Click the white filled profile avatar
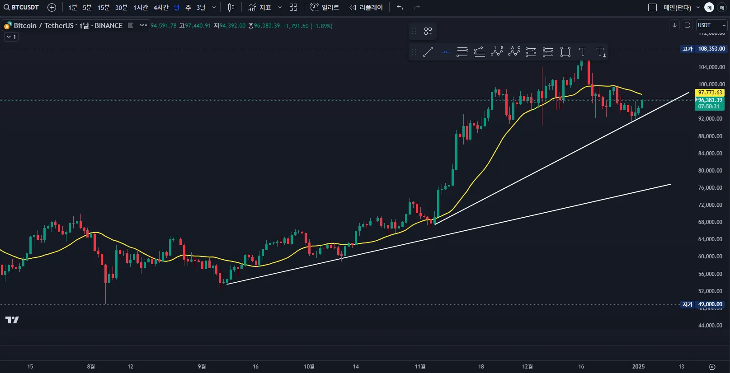This screenshot has height=373, width=730. pos(709,8)
